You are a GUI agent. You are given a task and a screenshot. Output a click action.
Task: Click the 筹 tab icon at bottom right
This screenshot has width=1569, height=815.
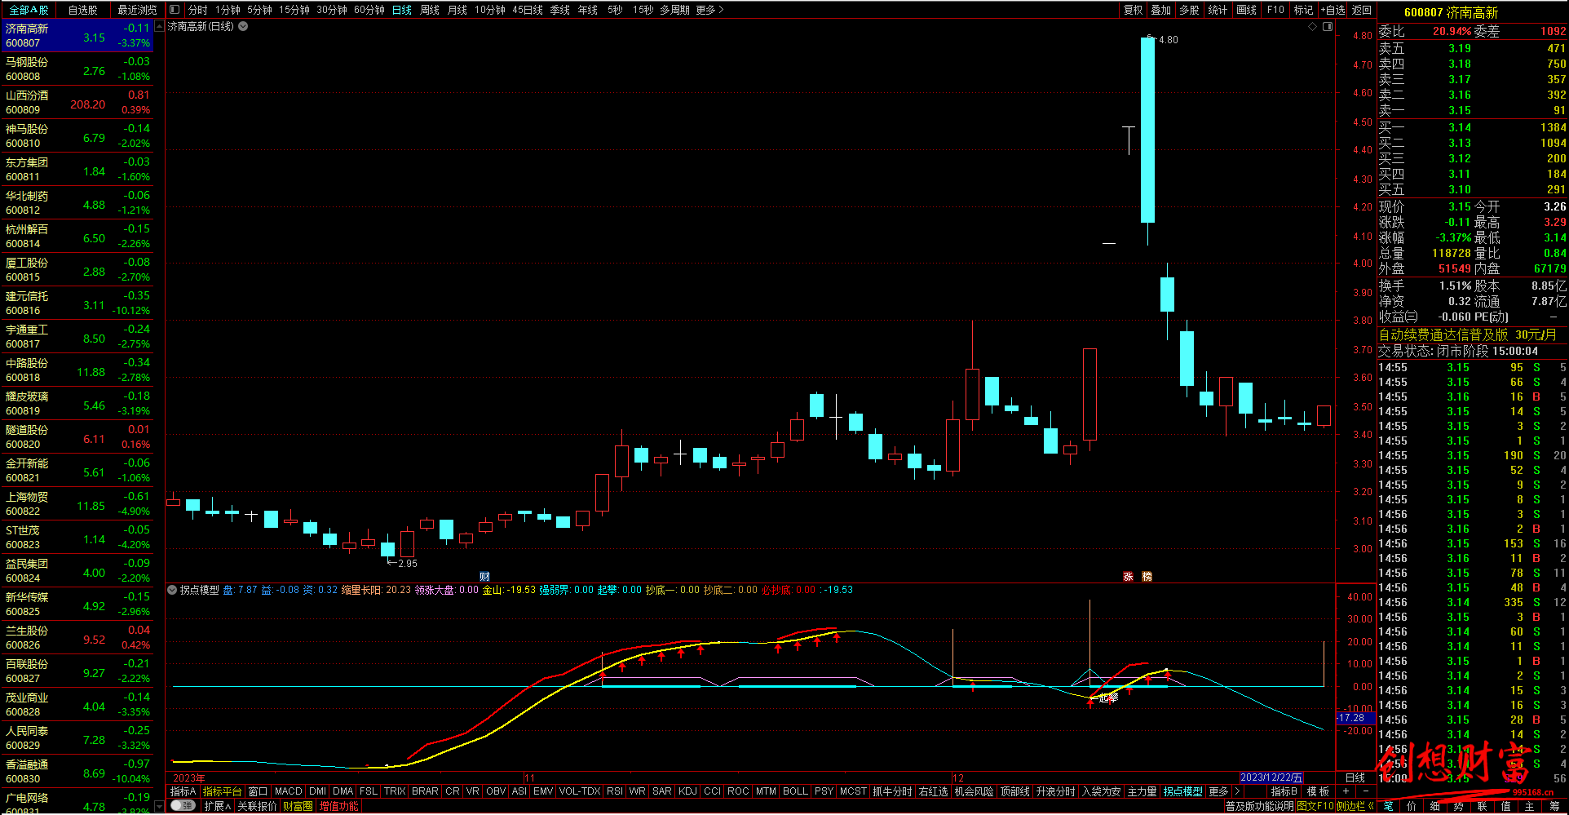(x=1554, y=806)
